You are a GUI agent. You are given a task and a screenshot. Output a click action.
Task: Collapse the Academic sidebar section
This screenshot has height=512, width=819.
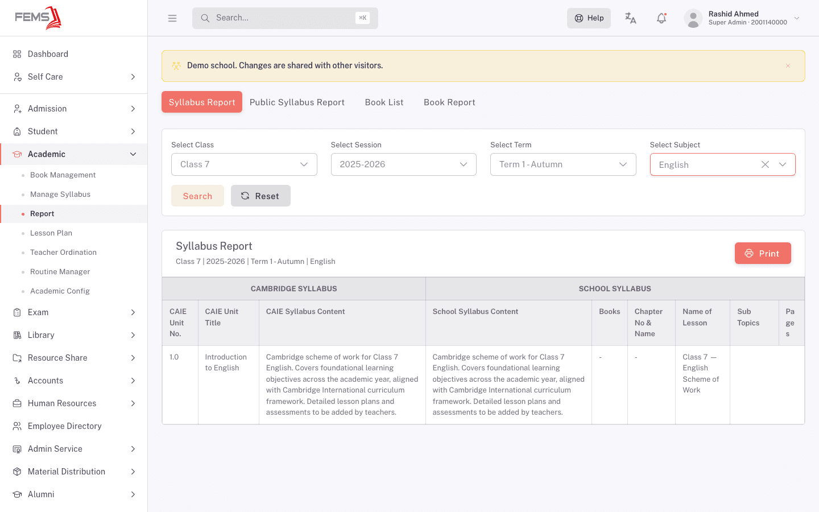[74, 154]
